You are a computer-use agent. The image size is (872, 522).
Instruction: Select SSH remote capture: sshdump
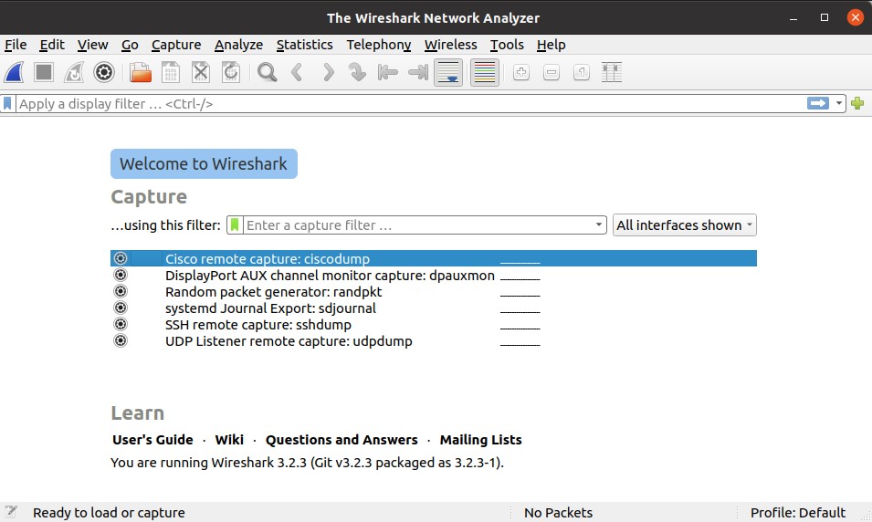(434, 325)
